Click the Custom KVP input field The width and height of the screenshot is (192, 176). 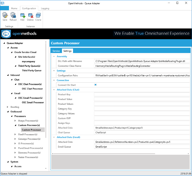142,118
